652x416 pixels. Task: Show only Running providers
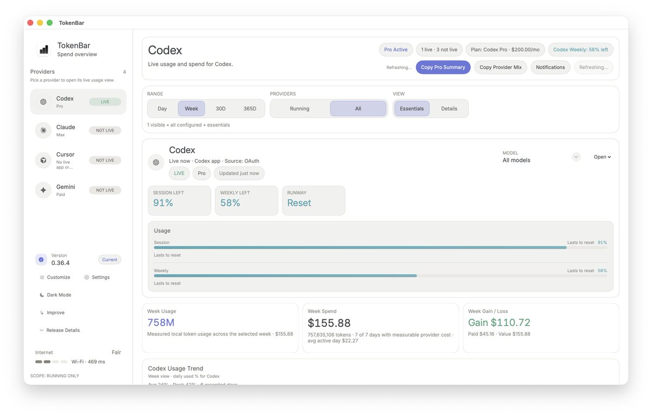point(299,109)
